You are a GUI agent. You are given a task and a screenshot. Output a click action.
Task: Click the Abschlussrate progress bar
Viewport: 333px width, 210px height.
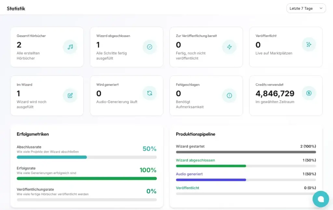tap(87, 157)
